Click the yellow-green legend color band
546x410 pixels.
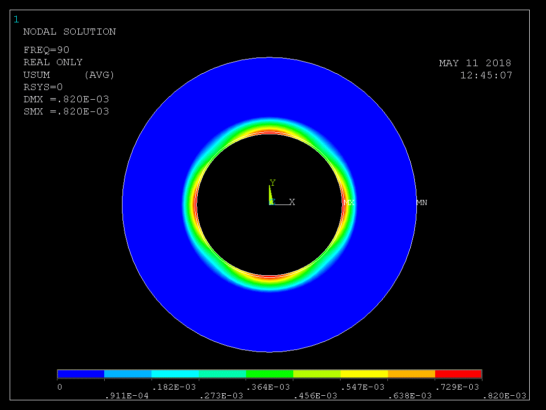tap(317, 374)
